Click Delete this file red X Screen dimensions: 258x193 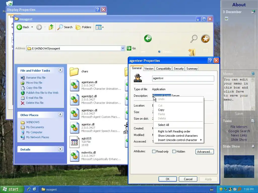coord(23,103)
